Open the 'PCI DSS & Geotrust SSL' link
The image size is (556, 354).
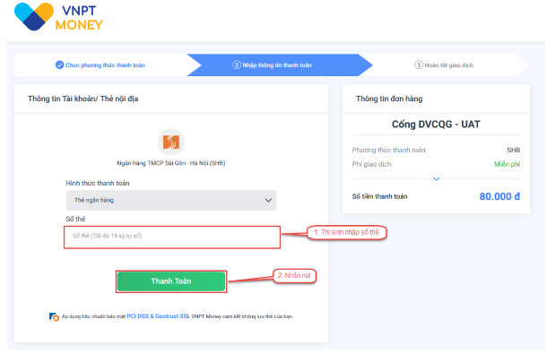pos(158,316)
